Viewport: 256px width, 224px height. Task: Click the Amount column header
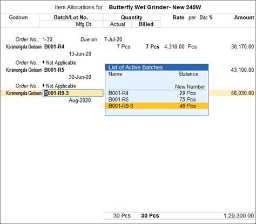(244, 17)
